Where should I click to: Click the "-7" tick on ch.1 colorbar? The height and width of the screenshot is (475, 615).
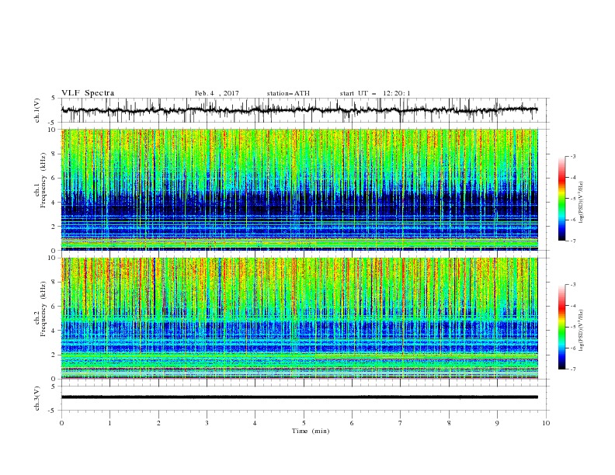(x=572, y=241)
